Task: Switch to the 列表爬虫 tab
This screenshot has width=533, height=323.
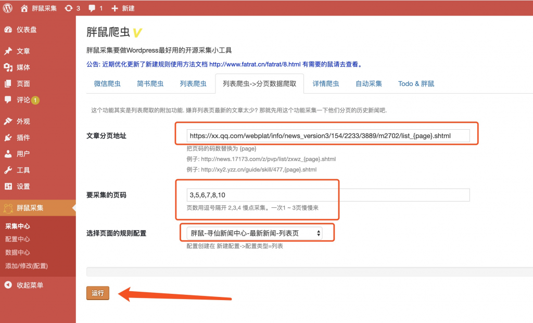Action: [193, 84]
